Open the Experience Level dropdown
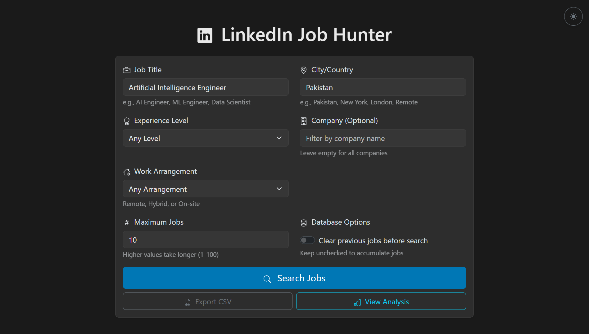This screenshot has height=334, width=589. (206, 138)
